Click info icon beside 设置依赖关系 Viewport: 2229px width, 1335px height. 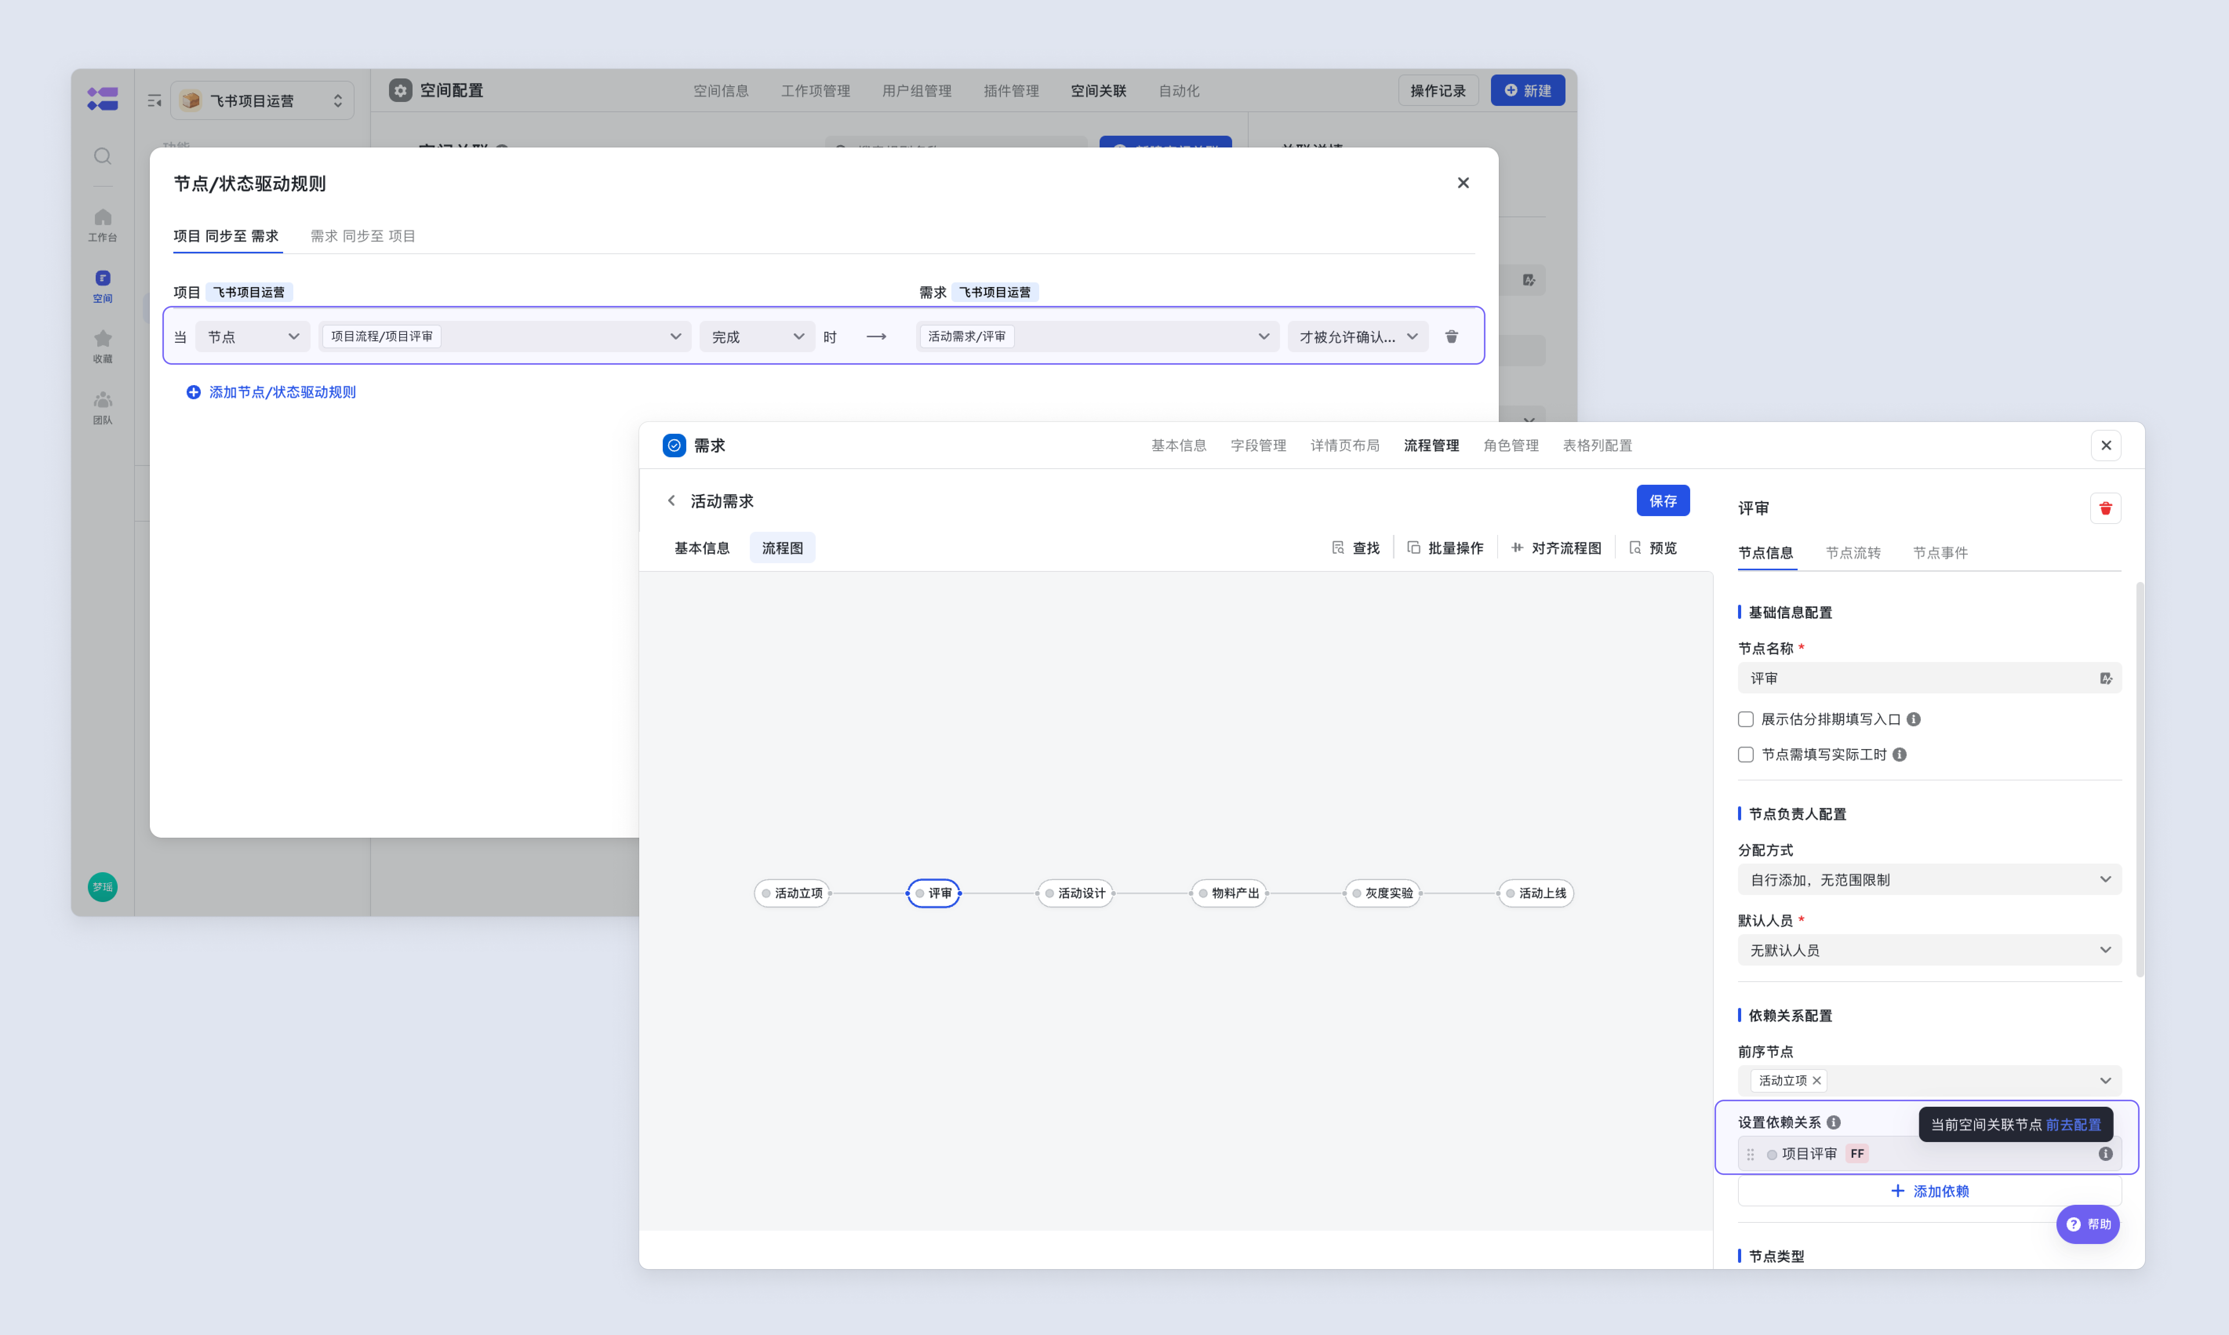pos(1833,1123)
